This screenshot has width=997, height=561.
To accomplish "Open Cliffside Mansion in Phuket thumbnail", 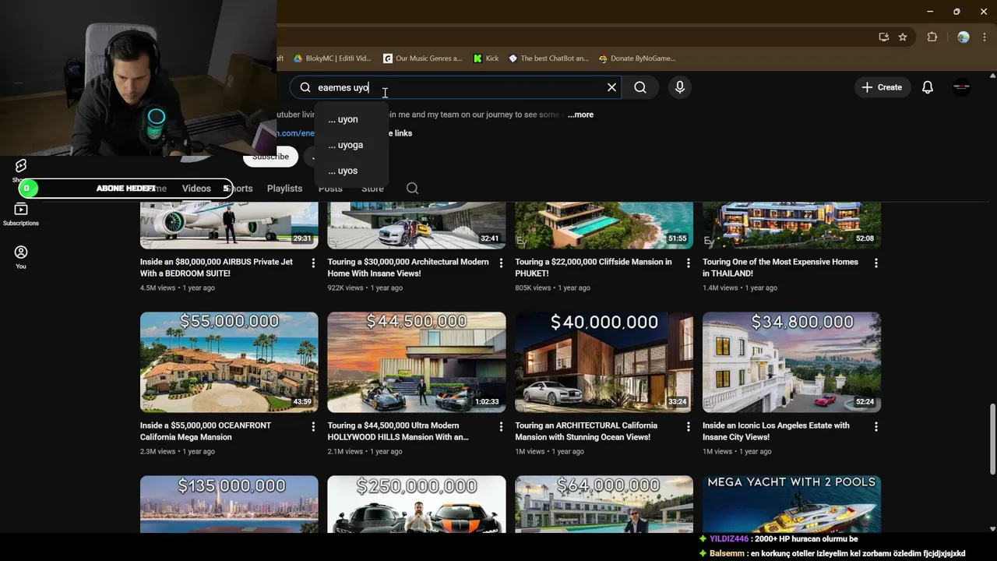I will (604, 225).
